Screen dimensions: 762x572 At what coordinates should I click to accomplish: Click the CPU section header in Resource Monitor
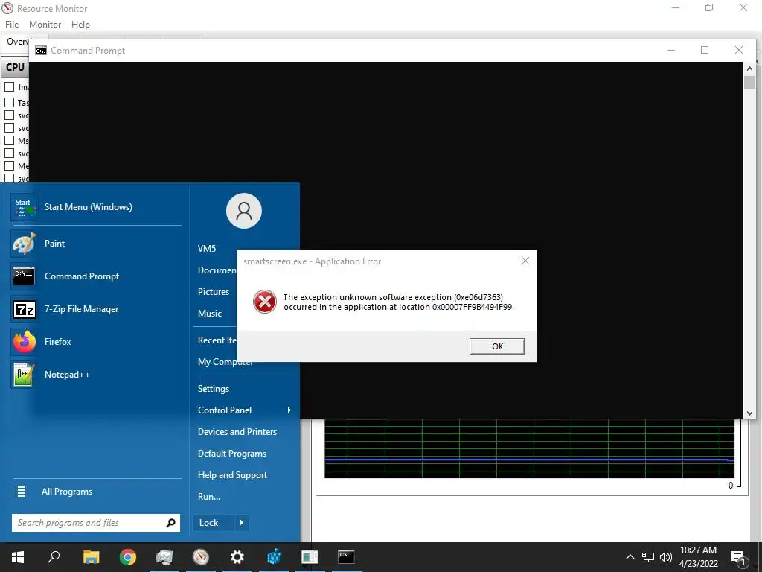pyautogui.click(x=15, y=67)
